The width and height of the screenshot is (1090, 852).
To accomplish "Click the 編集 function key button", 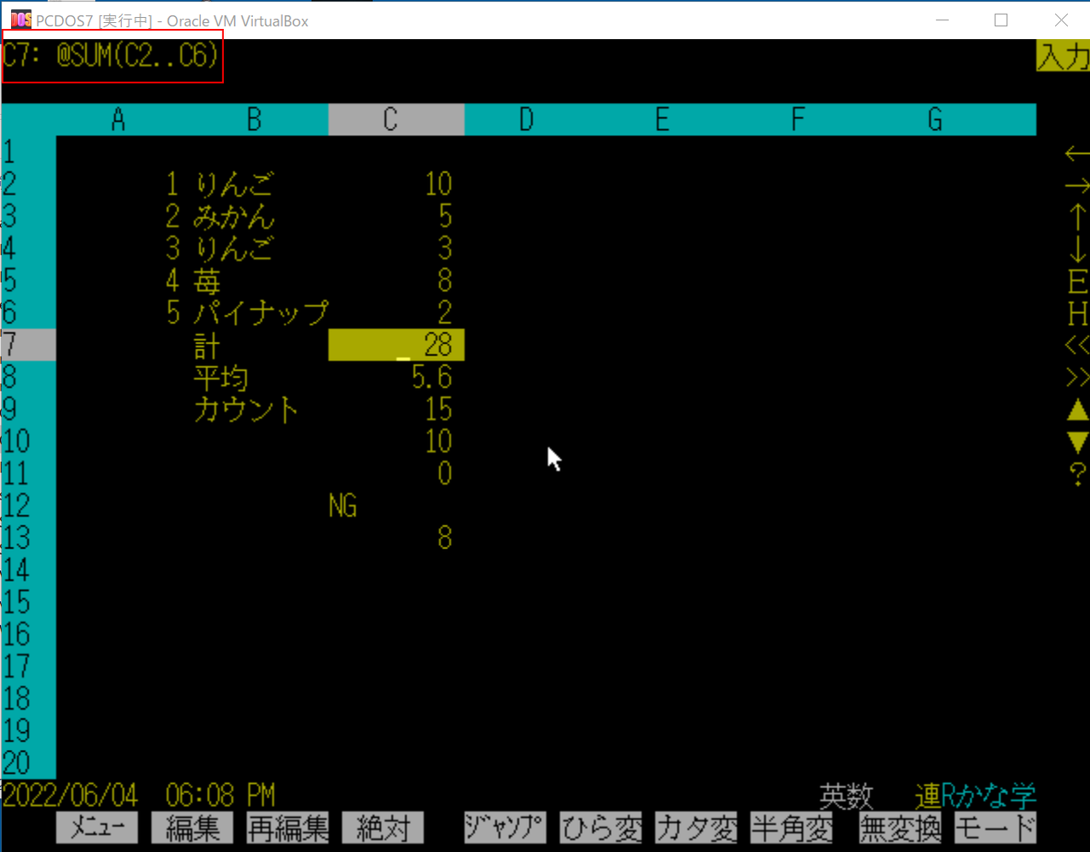I will [192, 827].
